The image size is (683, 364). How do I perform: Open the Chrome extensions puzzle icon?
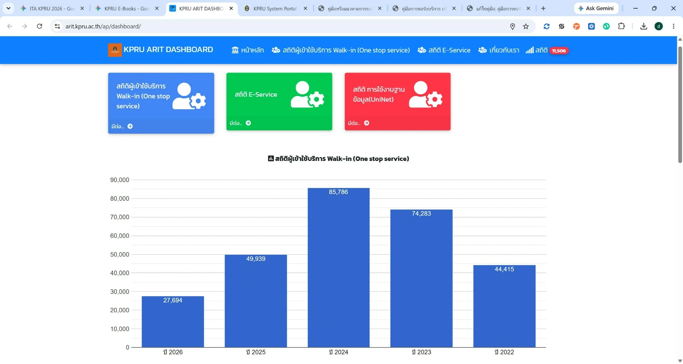[x=621, y=26]
